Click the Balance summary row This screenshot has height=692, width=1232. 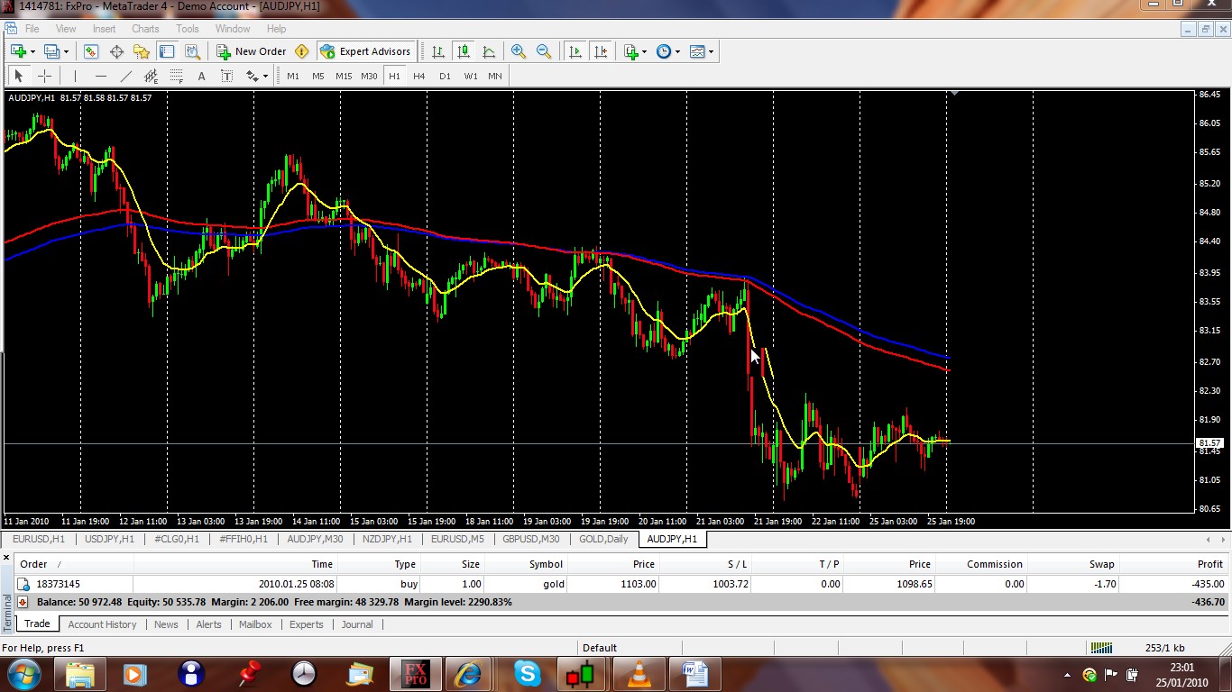coord(621,601)
